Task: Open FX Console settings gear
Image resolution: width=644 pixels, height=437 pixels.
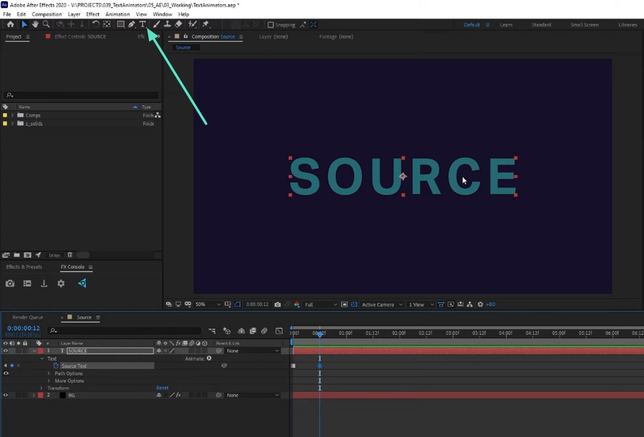Action: point(61,284)
